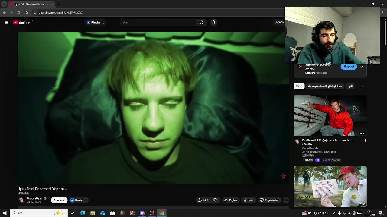The width and height of the screenshot is (387, 217).
Task: Select the Tümü filter chip
Action: click(299, 86)
